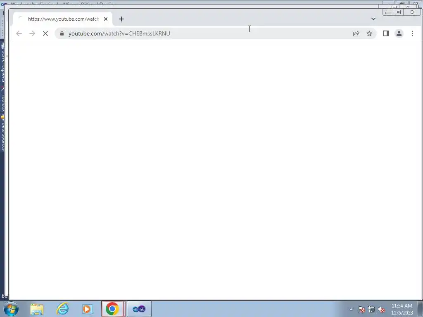The height and width of the screenshot is (317, 423).
Task: Select the youtube.com/watch tab
Action: coord(63,19)
